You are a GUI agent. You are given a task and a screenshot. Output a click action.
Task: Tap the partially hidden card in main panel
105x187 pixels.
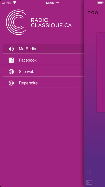[101, 72]
